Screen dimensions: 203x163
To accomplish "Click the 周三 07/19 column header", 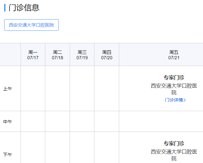I will click(x=82, y=55).
